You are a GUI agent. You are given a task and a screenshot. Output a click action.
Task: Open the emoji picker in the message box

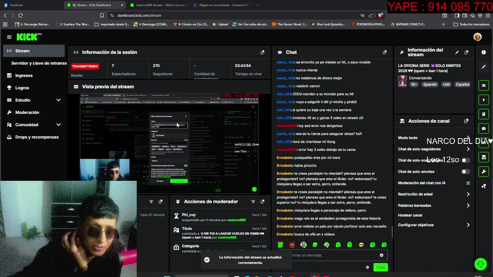pyautogui.click(x=382, y=255)
